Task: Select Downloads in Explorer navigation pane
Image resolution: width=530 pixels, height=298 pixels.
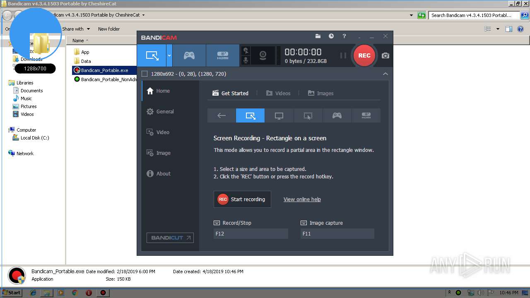Action: click(x=31, y=59)
